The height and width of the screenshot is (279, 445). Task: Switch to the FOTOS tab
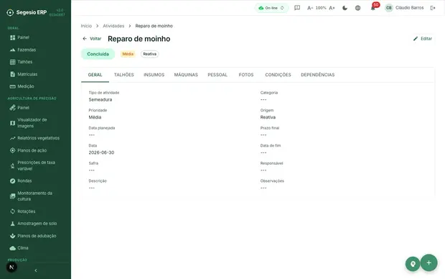[246, 75]
